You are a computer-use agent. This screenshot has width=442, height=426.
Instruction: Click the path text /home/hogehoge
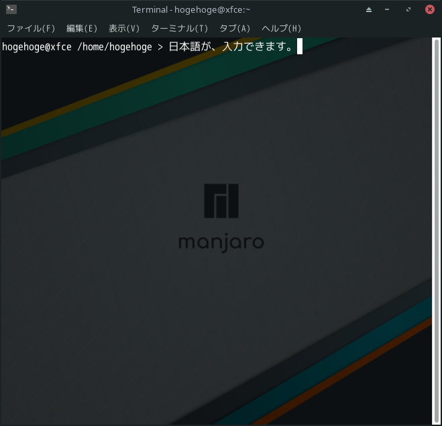tap(115, 47)
